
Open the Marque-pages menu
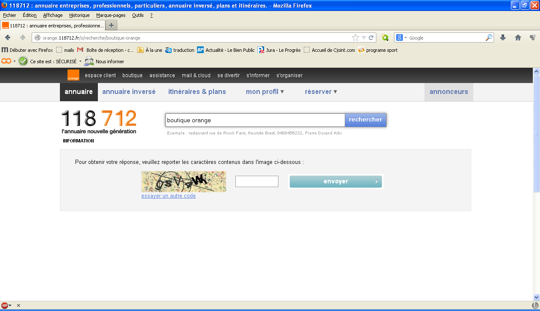click(x=111, y=15)
